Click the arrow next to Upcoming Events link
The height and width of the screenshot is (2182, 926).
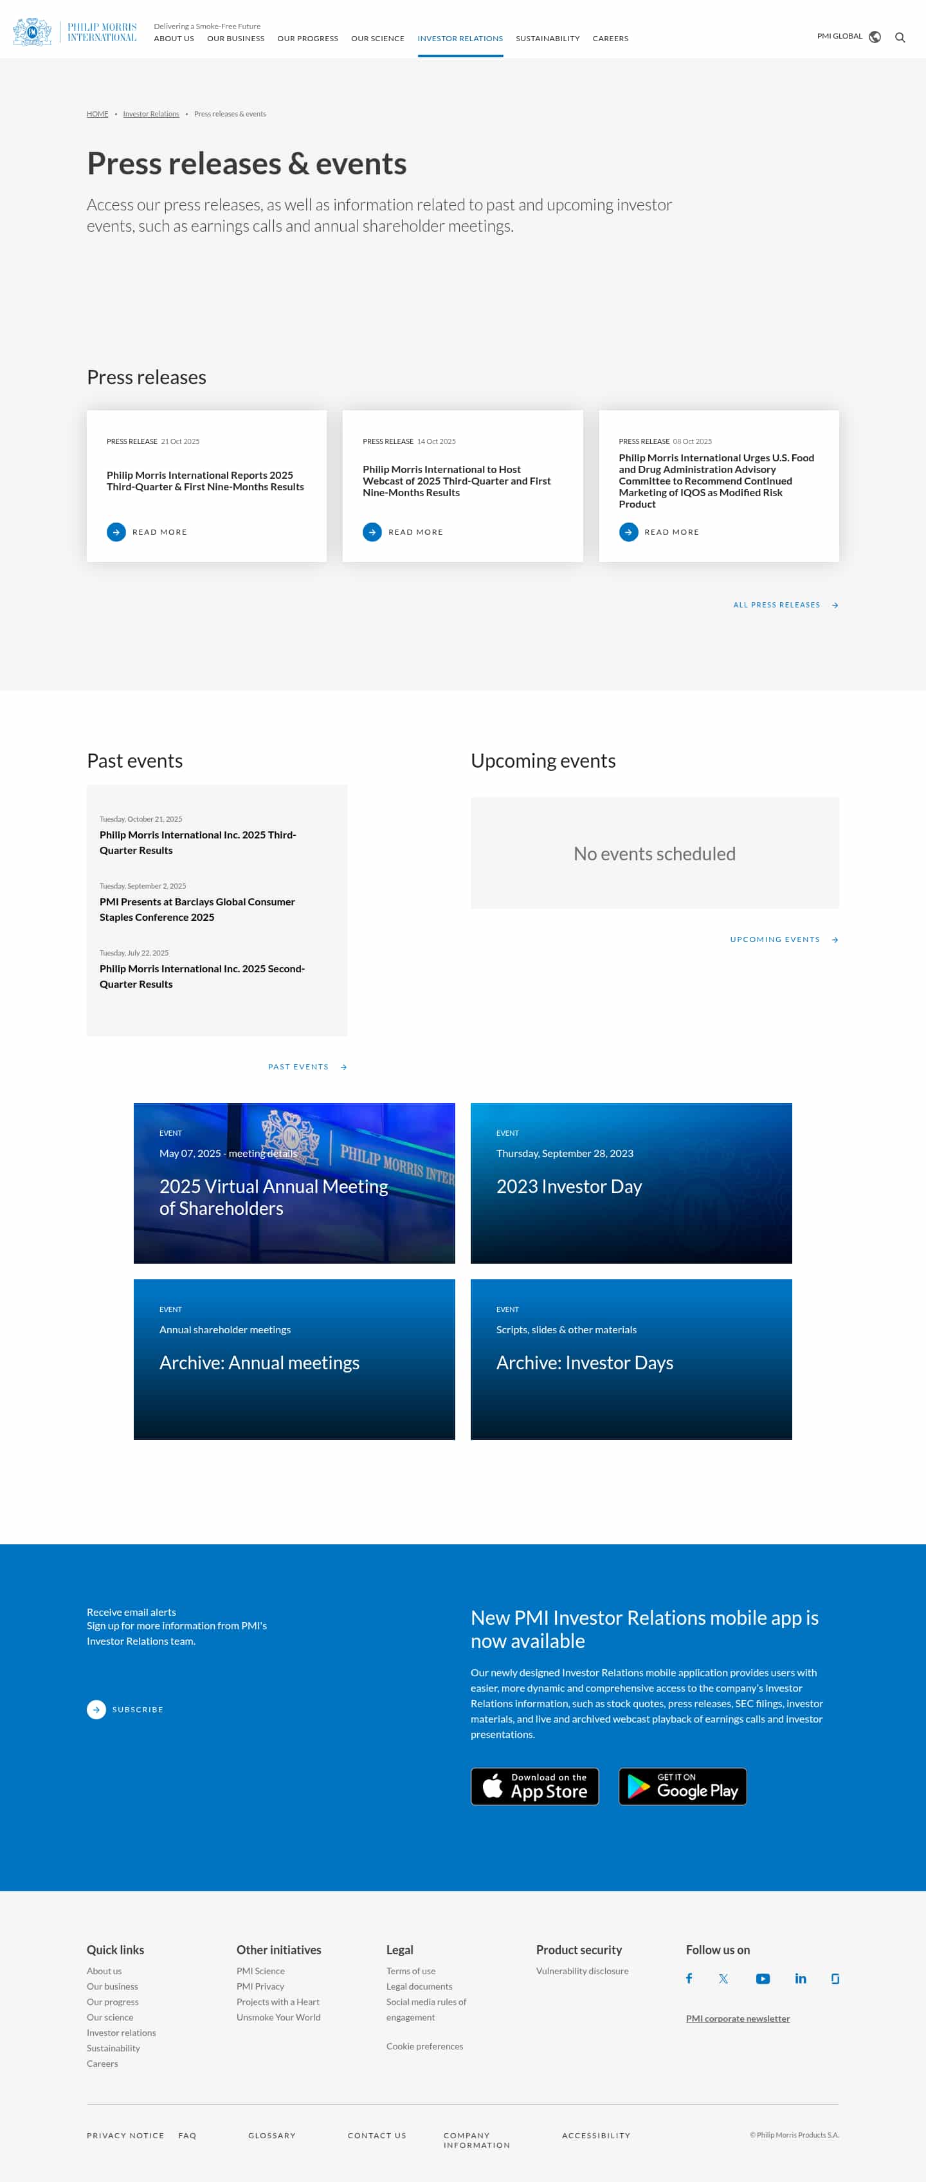click(835, 939)
